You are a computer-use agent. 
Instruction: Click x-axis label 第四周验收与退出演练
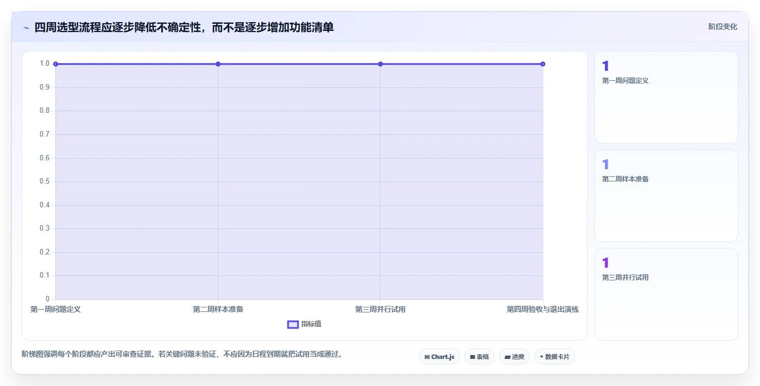tap(542, 309)
